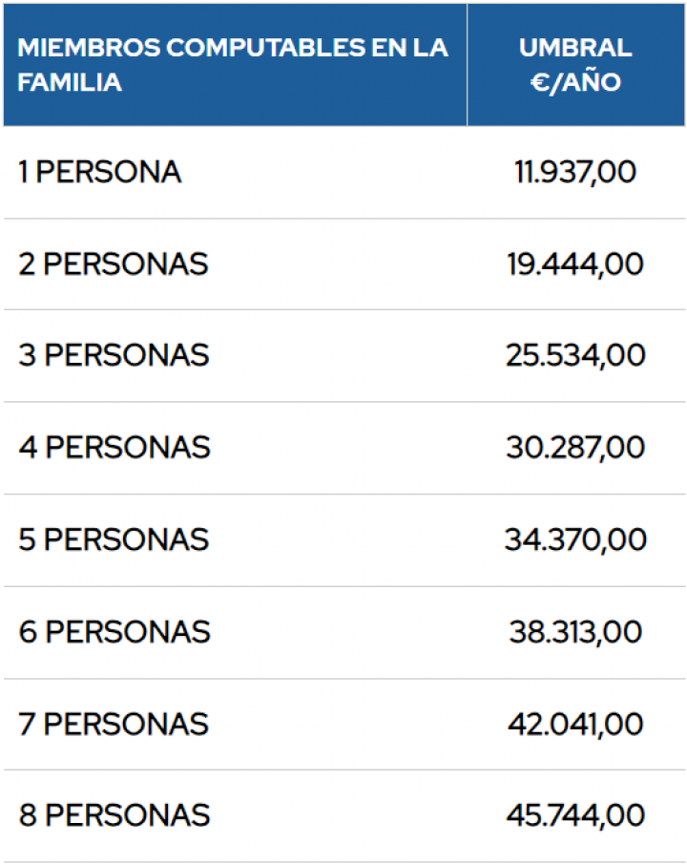Click the word 'FAMILIA' in the header

(70, 82)
